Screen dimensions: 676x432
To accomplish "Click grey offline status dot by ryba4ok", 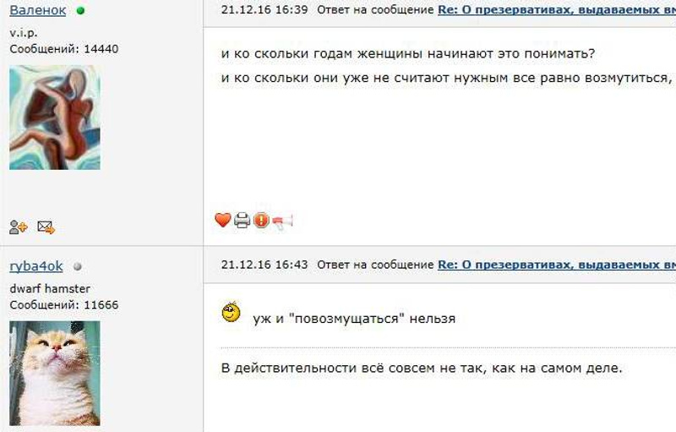I will click(x=78, y=267).
